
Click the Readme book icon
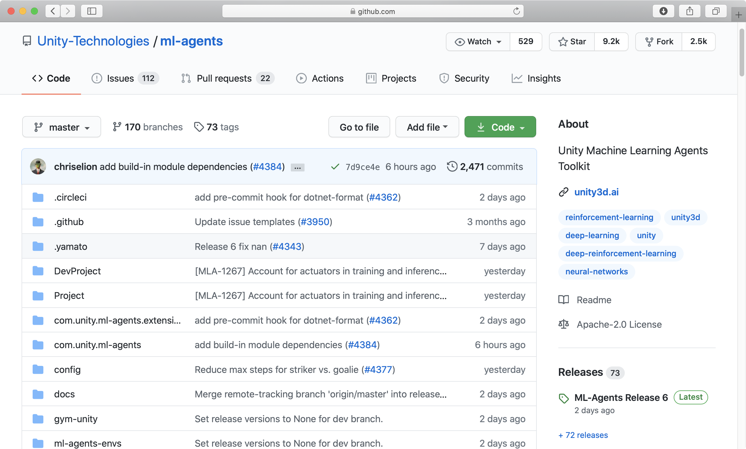[x=563, y=300]
